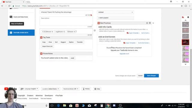This screenshot has width=192, height=108.
Task: Click the Upgrade now link
Action: click(x=124, y=54)
